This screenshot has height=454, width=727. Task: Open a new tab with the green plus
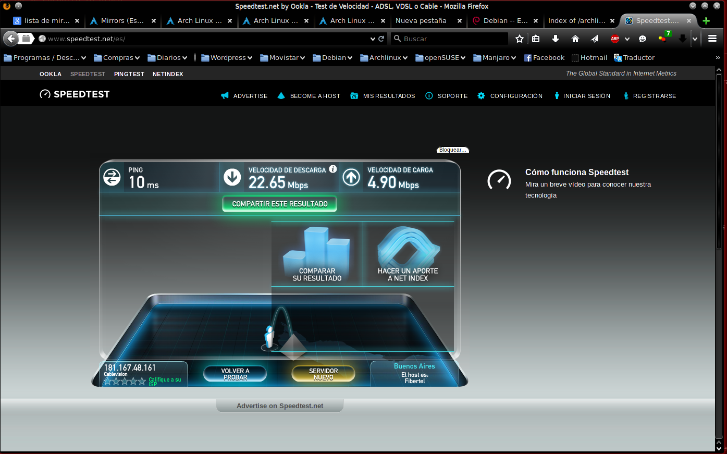(706, 21)
